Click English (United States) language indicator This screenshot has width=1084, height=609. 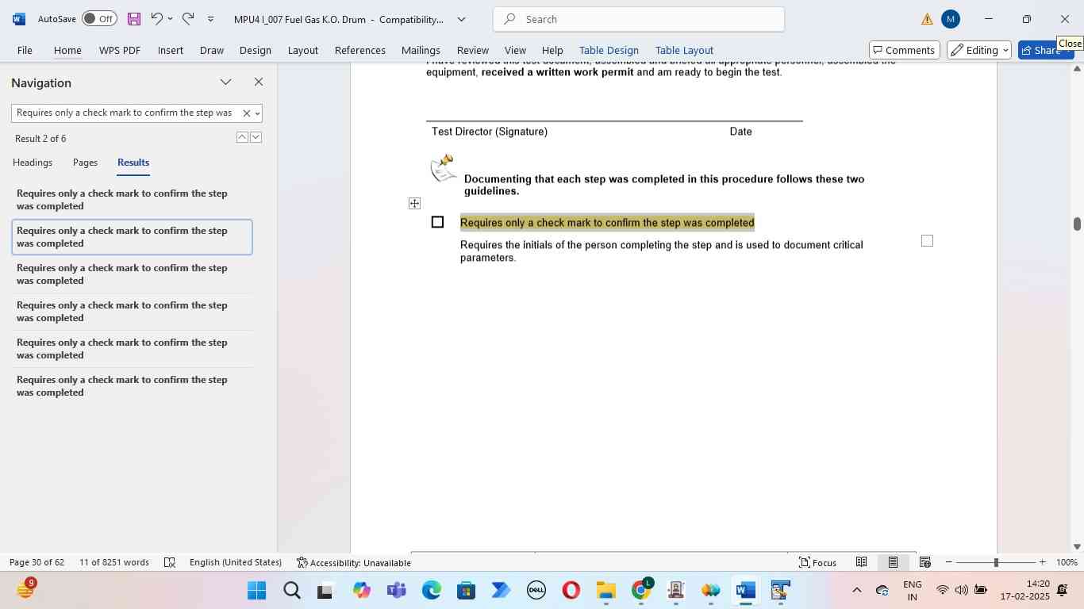[x=236, y=562]
